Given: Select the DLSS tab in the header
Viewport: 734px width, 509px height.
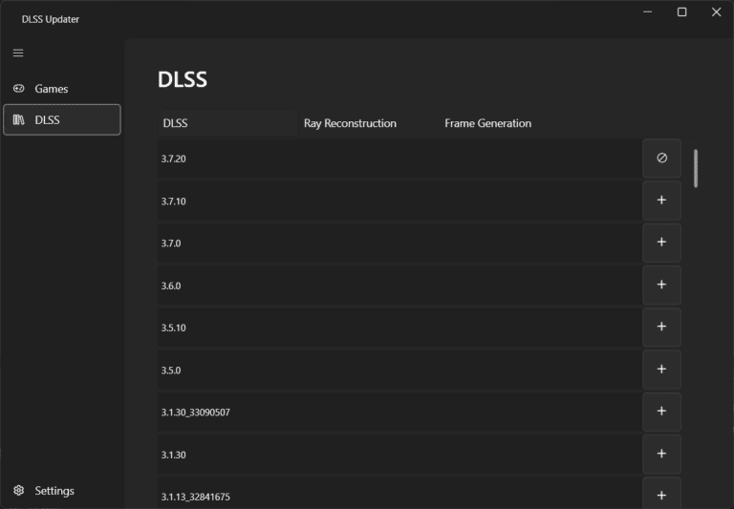Looking at the screenshot, I should [227, 123].
